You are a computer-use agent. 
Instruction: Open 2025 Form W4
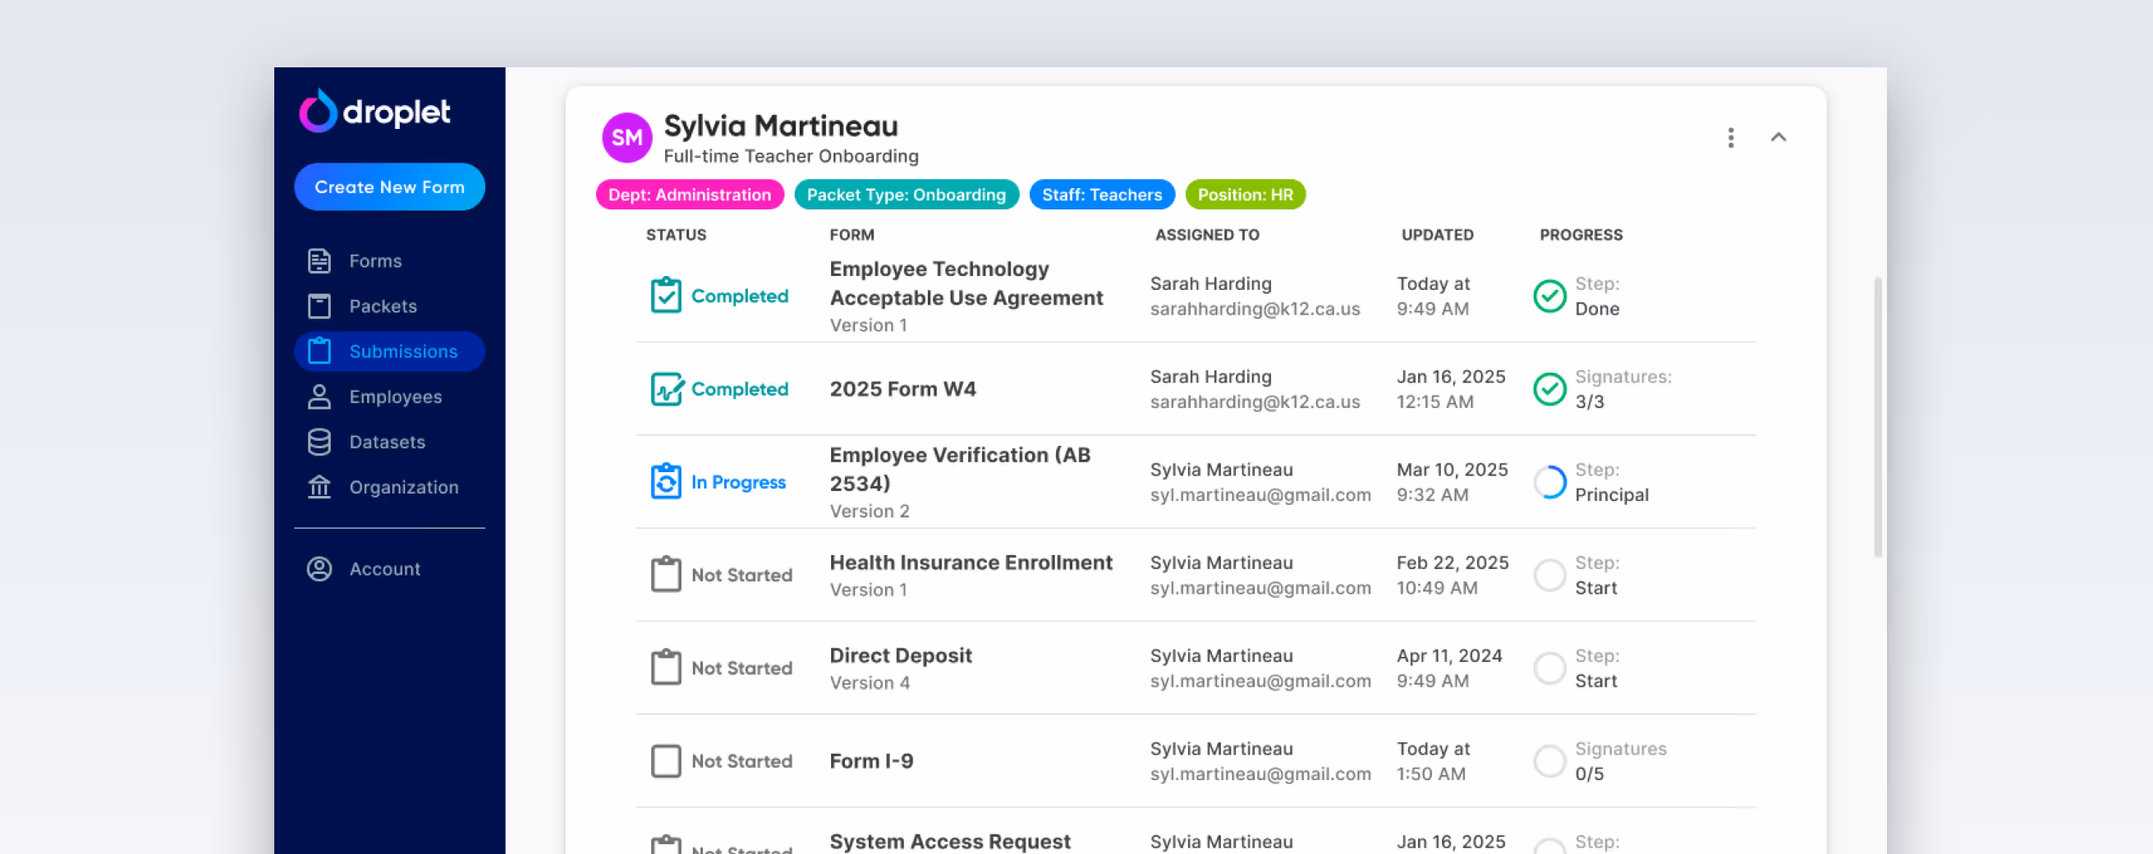pos(902,388)
